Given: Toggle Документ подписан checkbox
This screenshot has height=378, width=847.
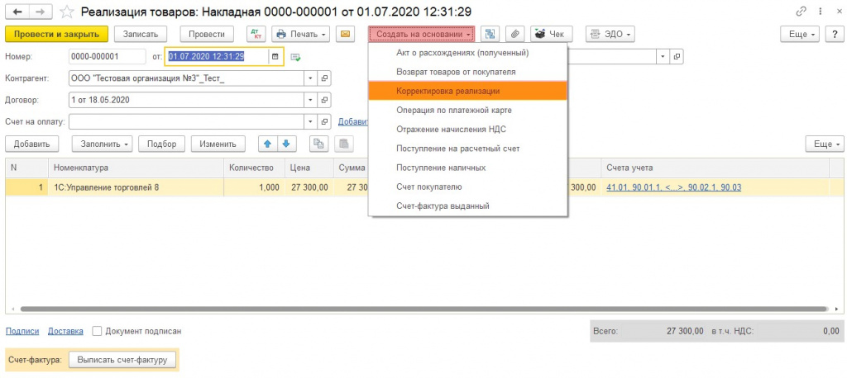Looking at the screenshot, I should tap(98, 331).
